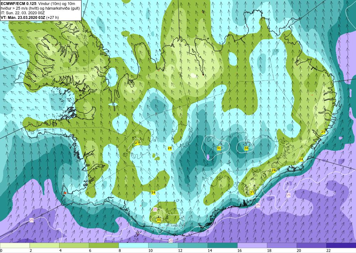Pick the lavender 16–18 legend swatch
Viewport: 356px width, 253px height.
[x=252, y=245]
